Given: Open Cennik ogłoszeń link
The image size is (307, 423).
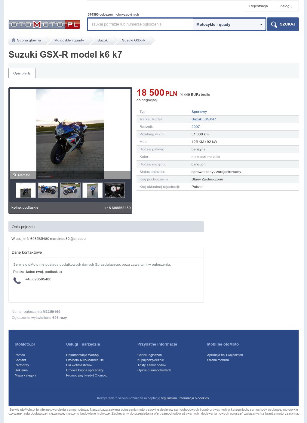Looking at the screenshot, I should click(x=149, y=355).
